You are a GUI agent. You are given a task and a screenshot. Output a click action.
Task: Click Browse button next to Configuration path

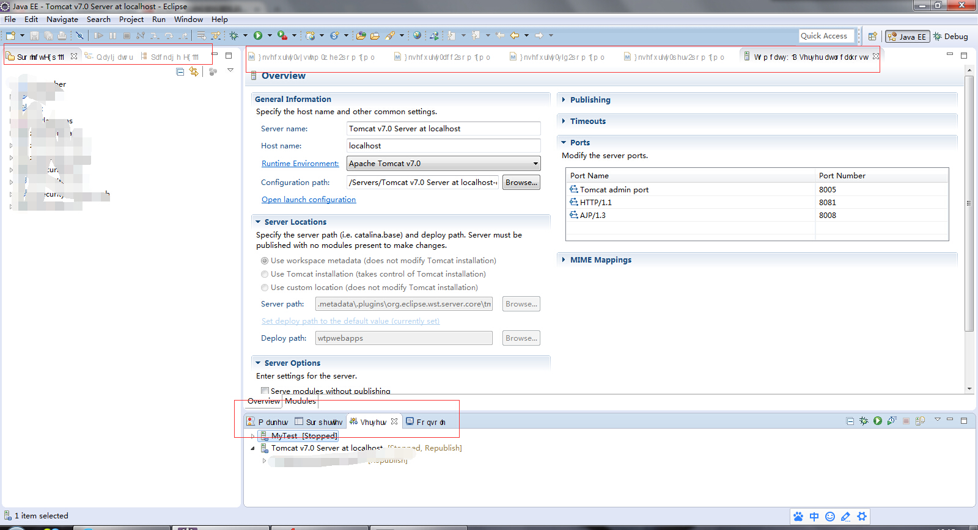pyautogui.click(x=521, y=183)
